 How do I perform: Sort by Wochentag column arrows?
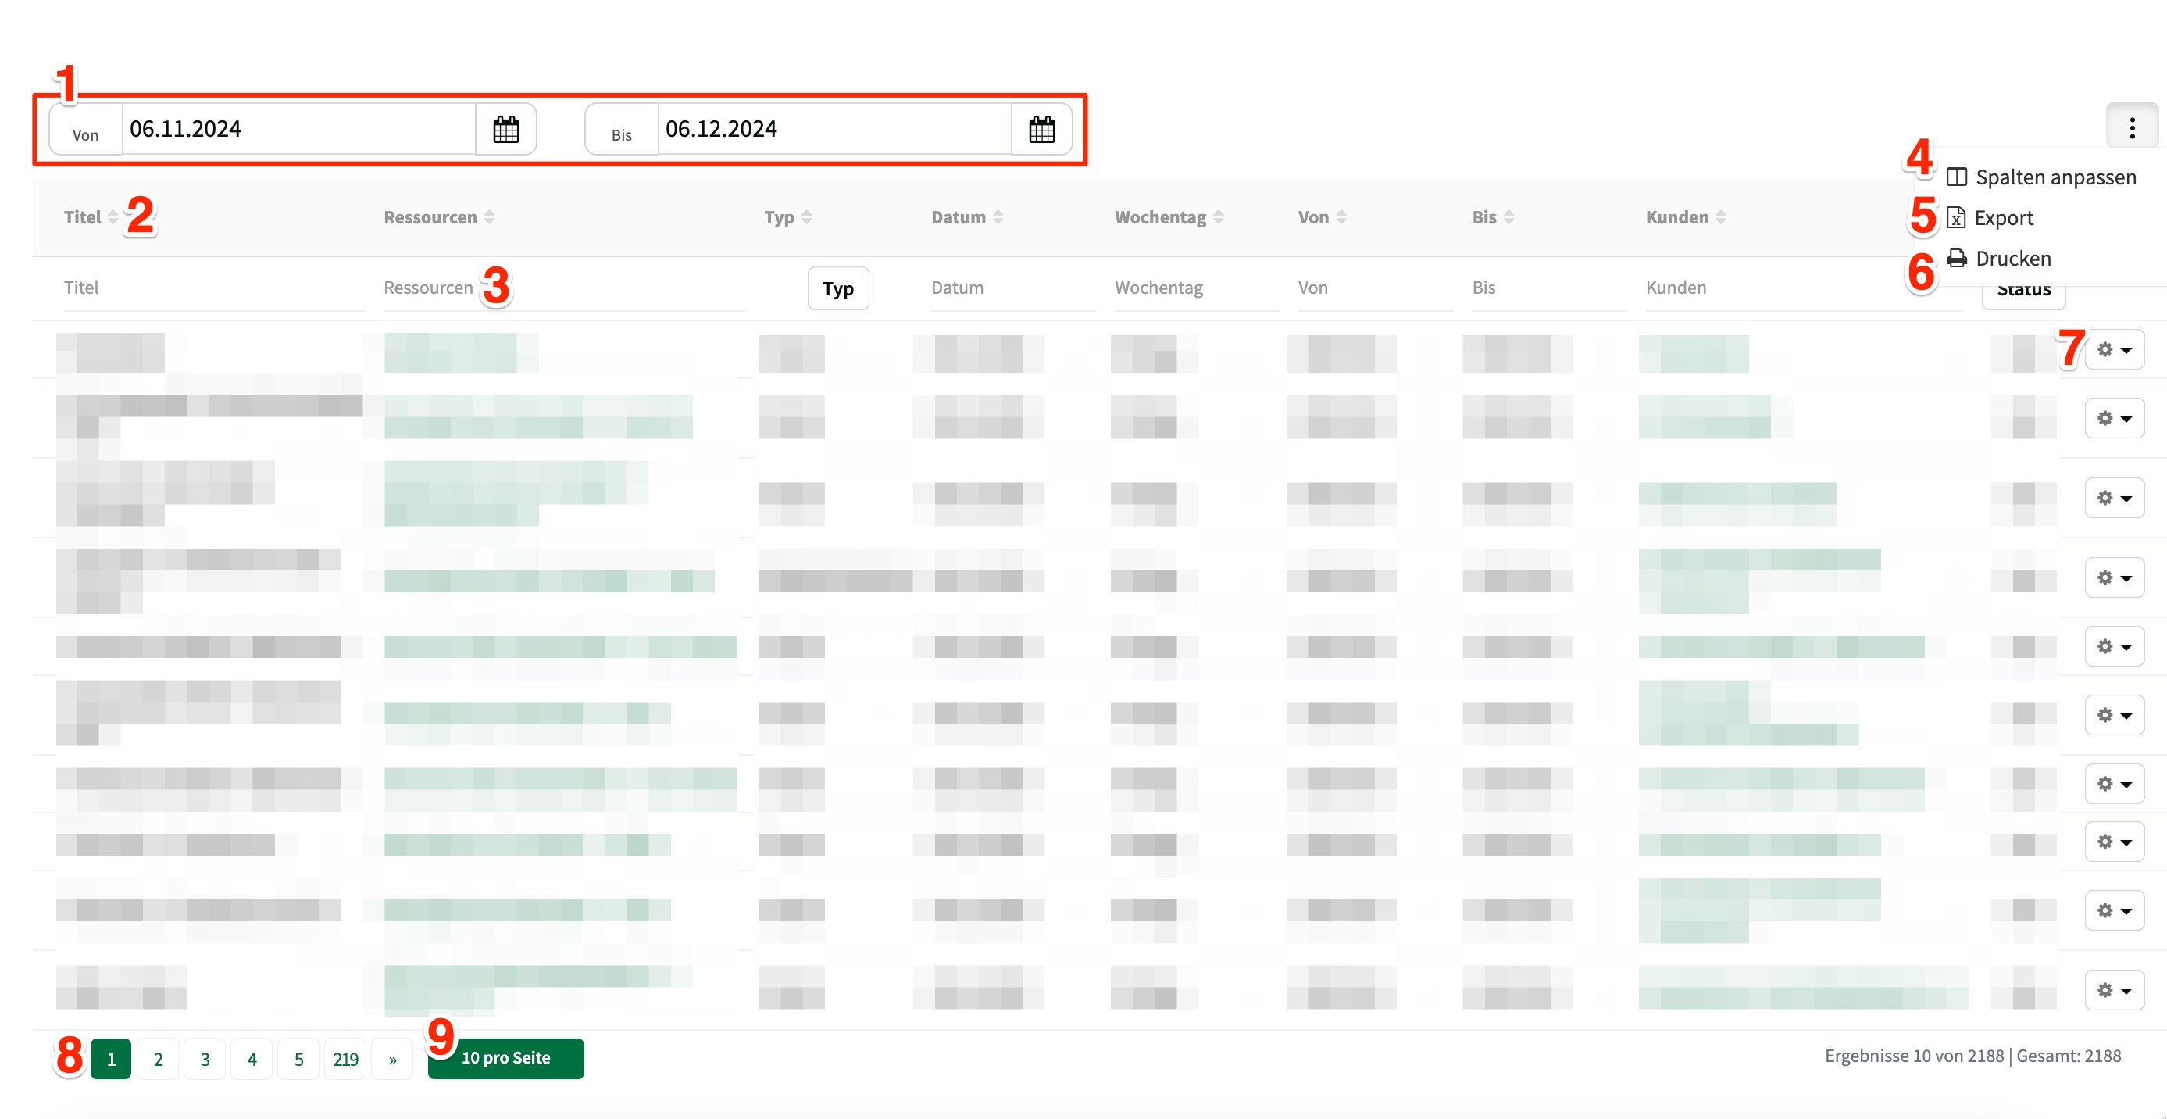(1218, 218)
